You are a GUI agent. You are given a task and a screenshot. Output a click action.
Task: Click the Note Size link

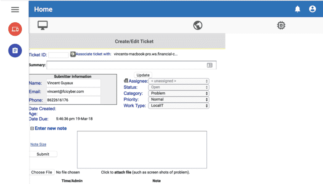click(38, 144)
